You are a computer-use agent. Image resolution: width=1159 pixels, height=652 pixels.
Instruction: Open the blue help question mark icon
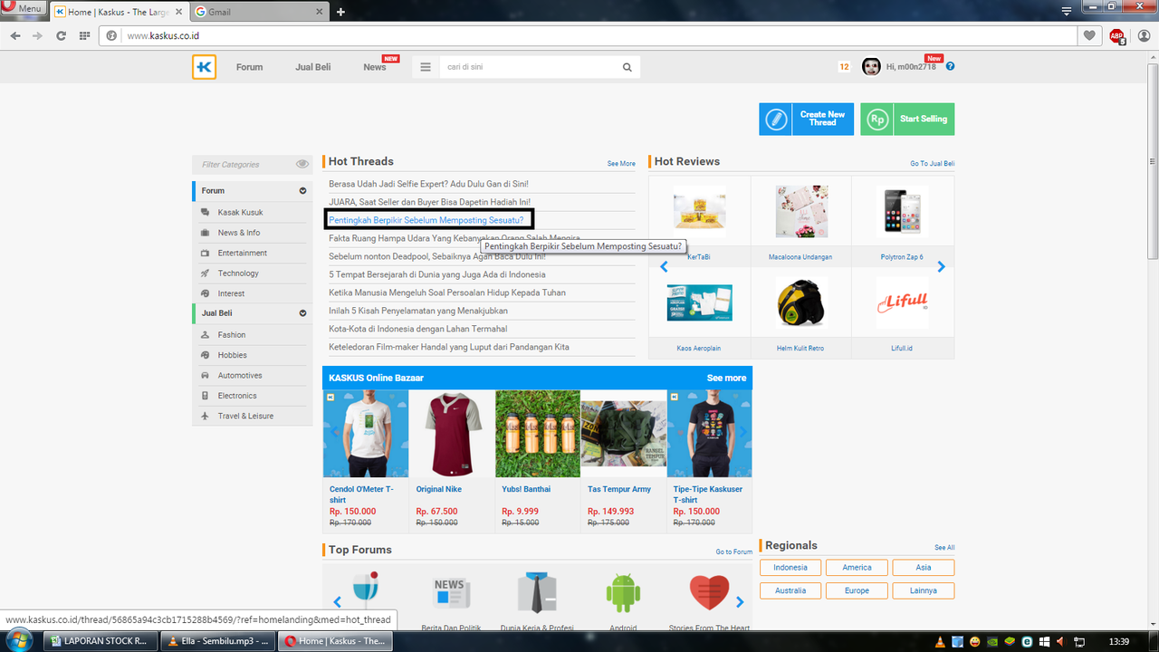pos(950,66)
